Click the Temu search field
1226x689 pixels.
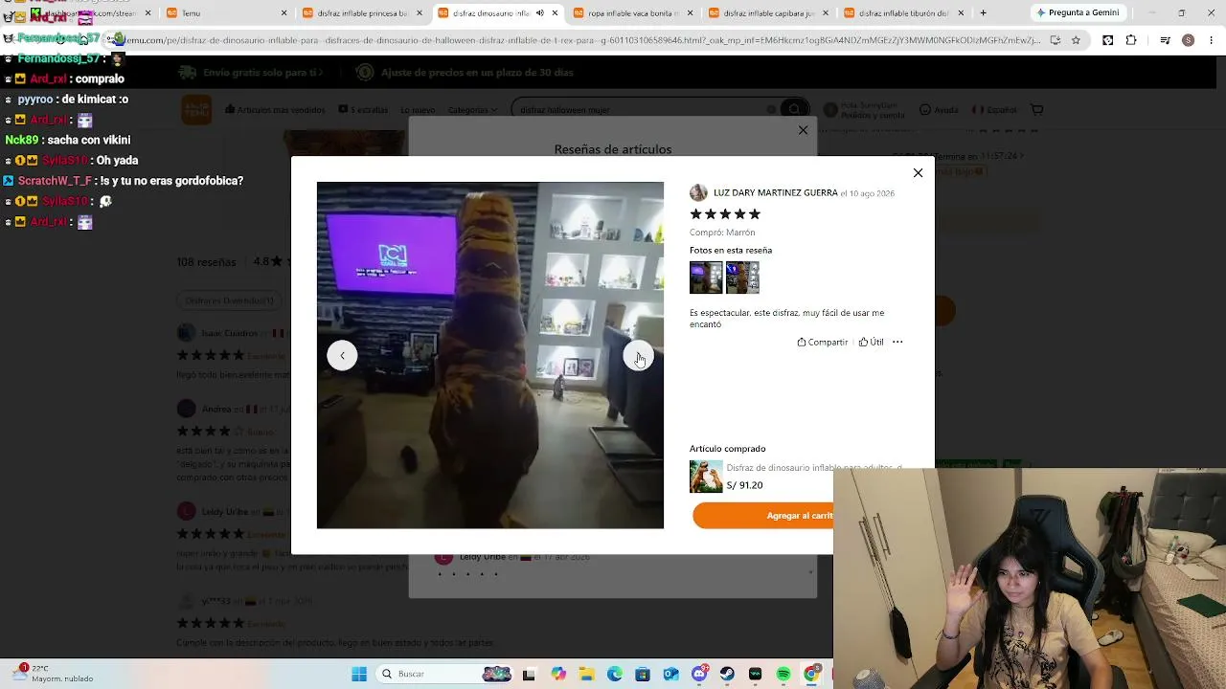(x=644, y=110)
